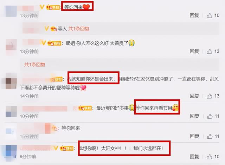The height and width of the screenshot is (165, 225).
Task: Reply to the 15分钟前 comment
Action: pos(194,136)
